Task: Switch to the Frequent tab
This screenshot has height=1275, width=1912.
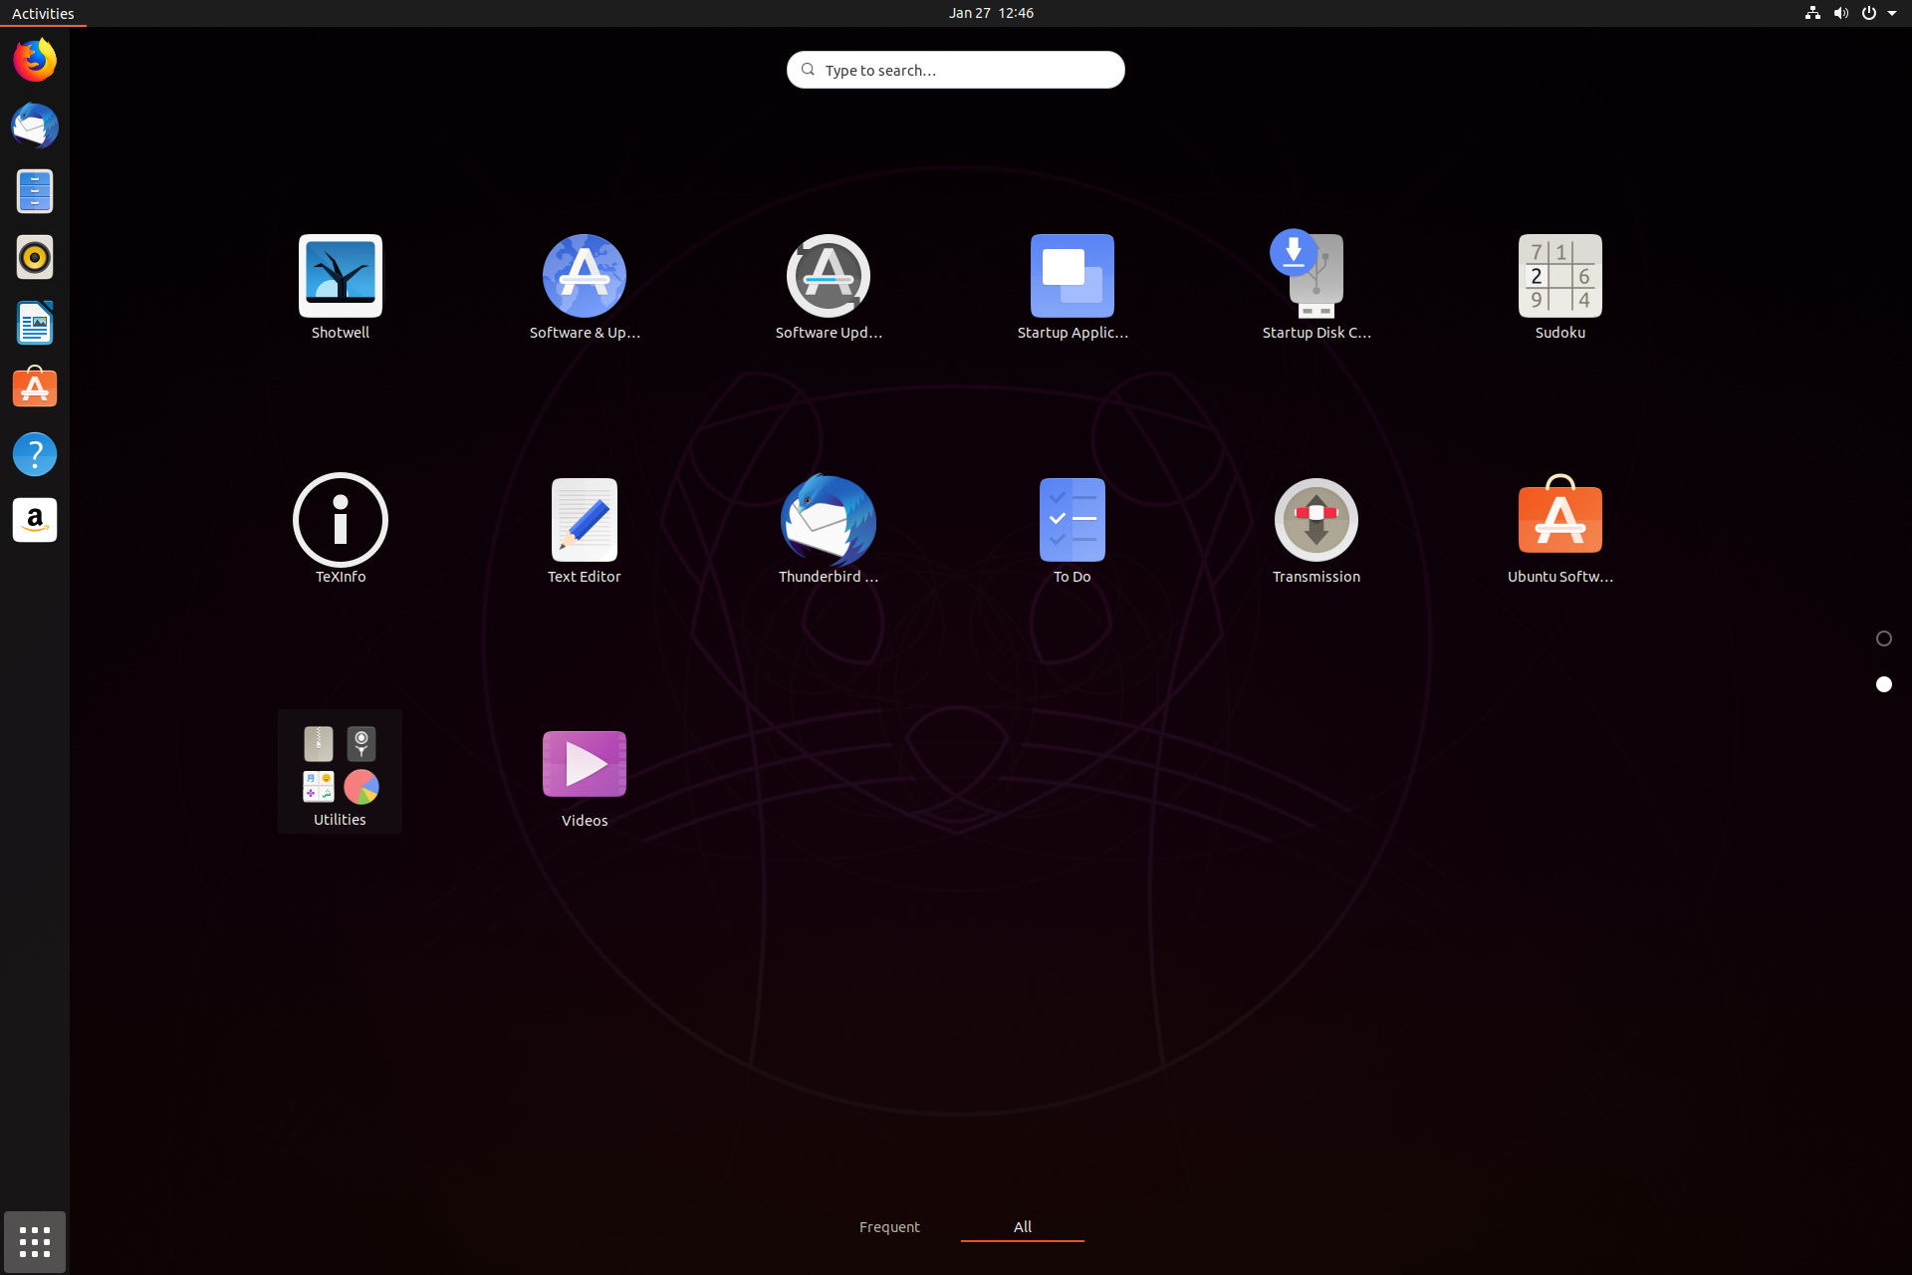Action: pos(888,1227)
